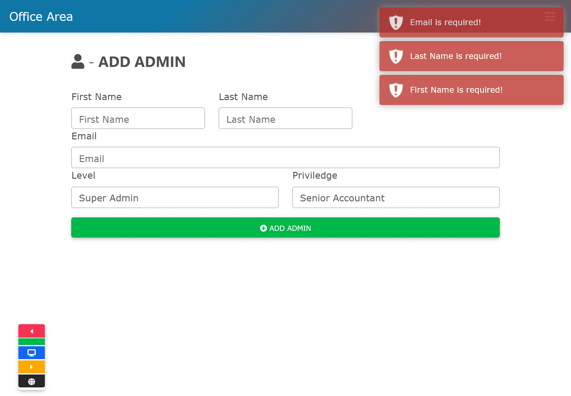Click the blue monitor icon in the floating widget
The image size is (571, 396).
tap(32, 353)
